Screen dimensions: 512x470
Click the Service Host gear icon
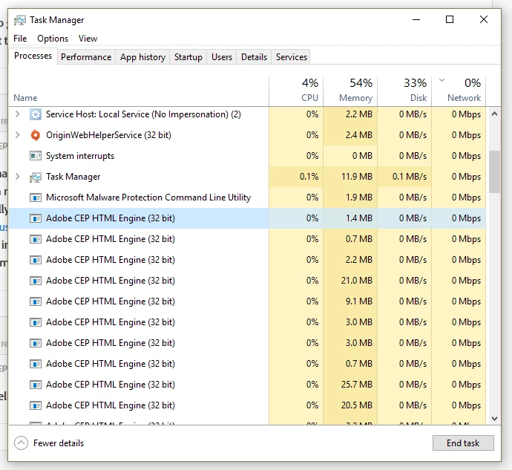tap(36, 114)
